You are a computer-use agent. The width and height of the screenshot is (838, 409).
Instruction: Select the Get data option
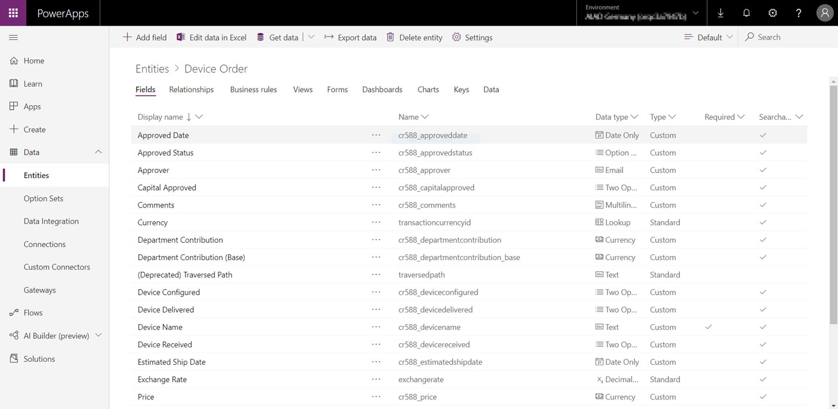[280, 37]
